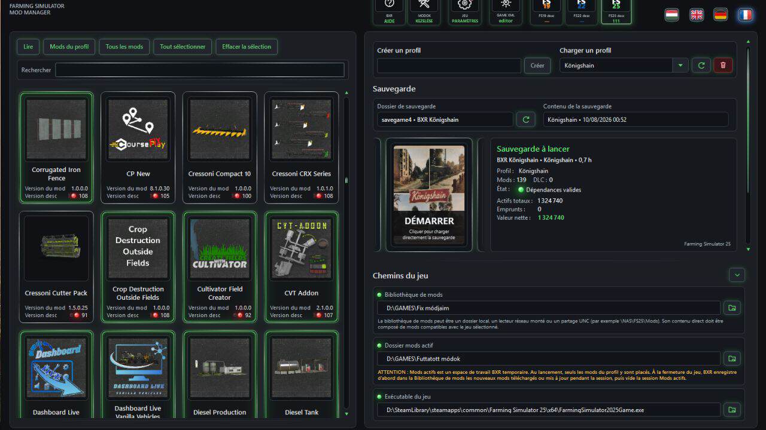The image size is (766, 430).
Task: Delete the Königshain profile with trash icon
Action: tap(723, 65)
